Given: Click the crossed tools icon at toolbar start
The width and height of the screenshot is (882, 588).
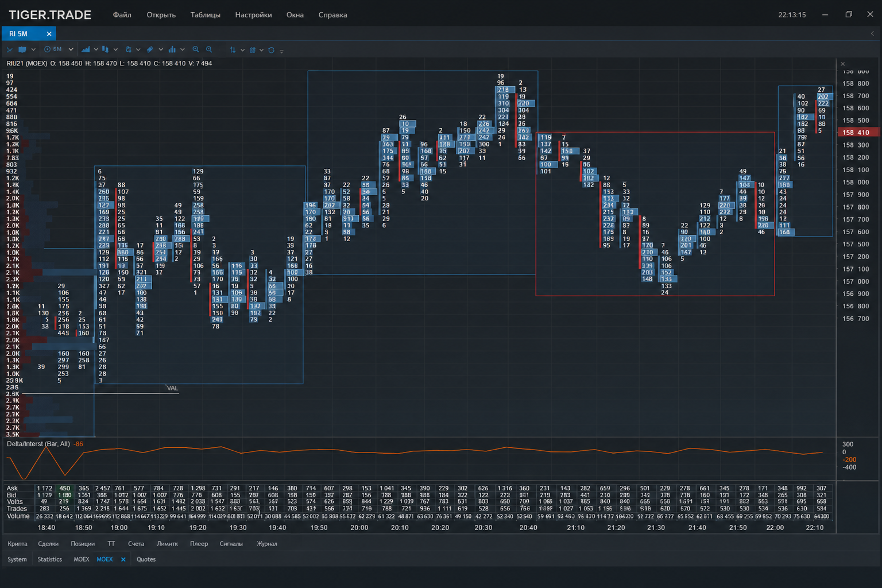Looking at the screenshot, I should (9, 50).
